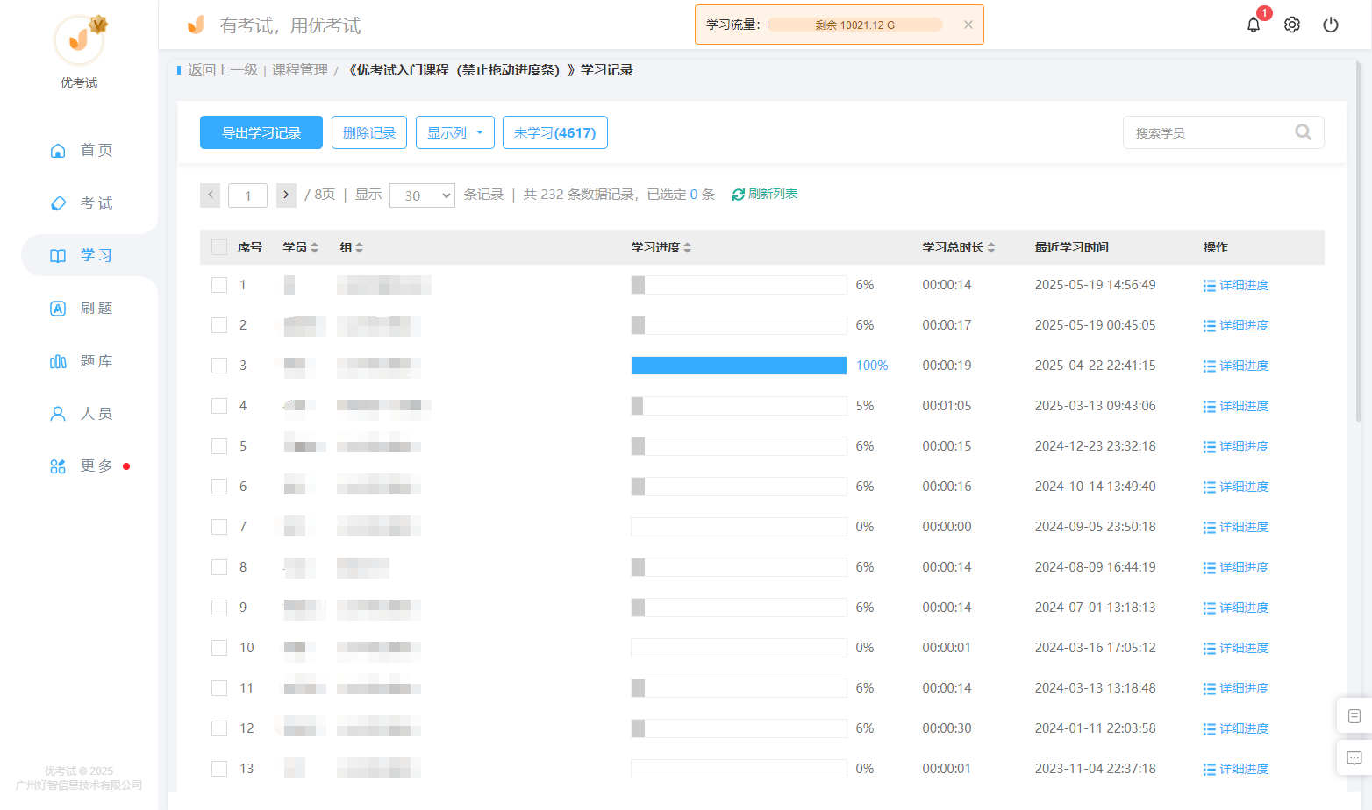The width and height of the screenshot is (1372, 810).
Task: Click 详细进度 list icon in row 1
Action: (1210, 286)
